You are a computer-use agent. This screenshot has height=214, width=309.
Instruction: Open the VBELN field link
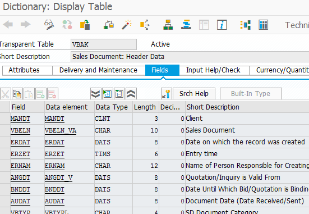(20, 130)
